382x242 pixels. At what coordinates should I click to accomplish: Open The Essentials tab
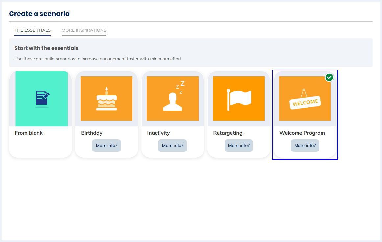(x=33, y=30)
